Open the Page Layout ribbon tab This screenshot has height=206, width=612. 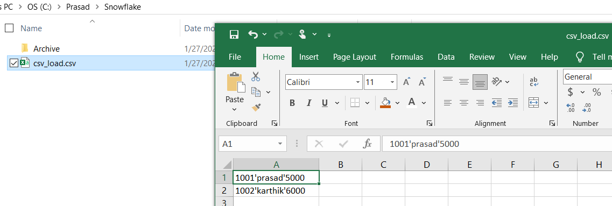(354, 57)
